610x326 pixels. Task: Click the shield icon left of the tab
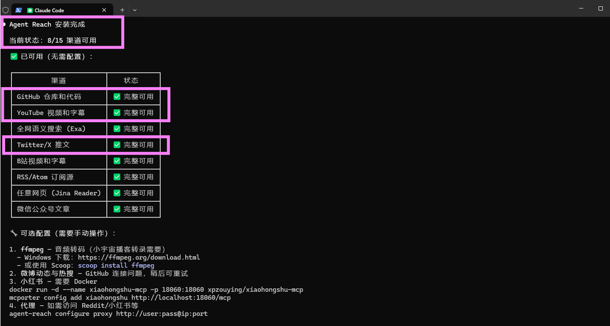click(x=5, y=10)
